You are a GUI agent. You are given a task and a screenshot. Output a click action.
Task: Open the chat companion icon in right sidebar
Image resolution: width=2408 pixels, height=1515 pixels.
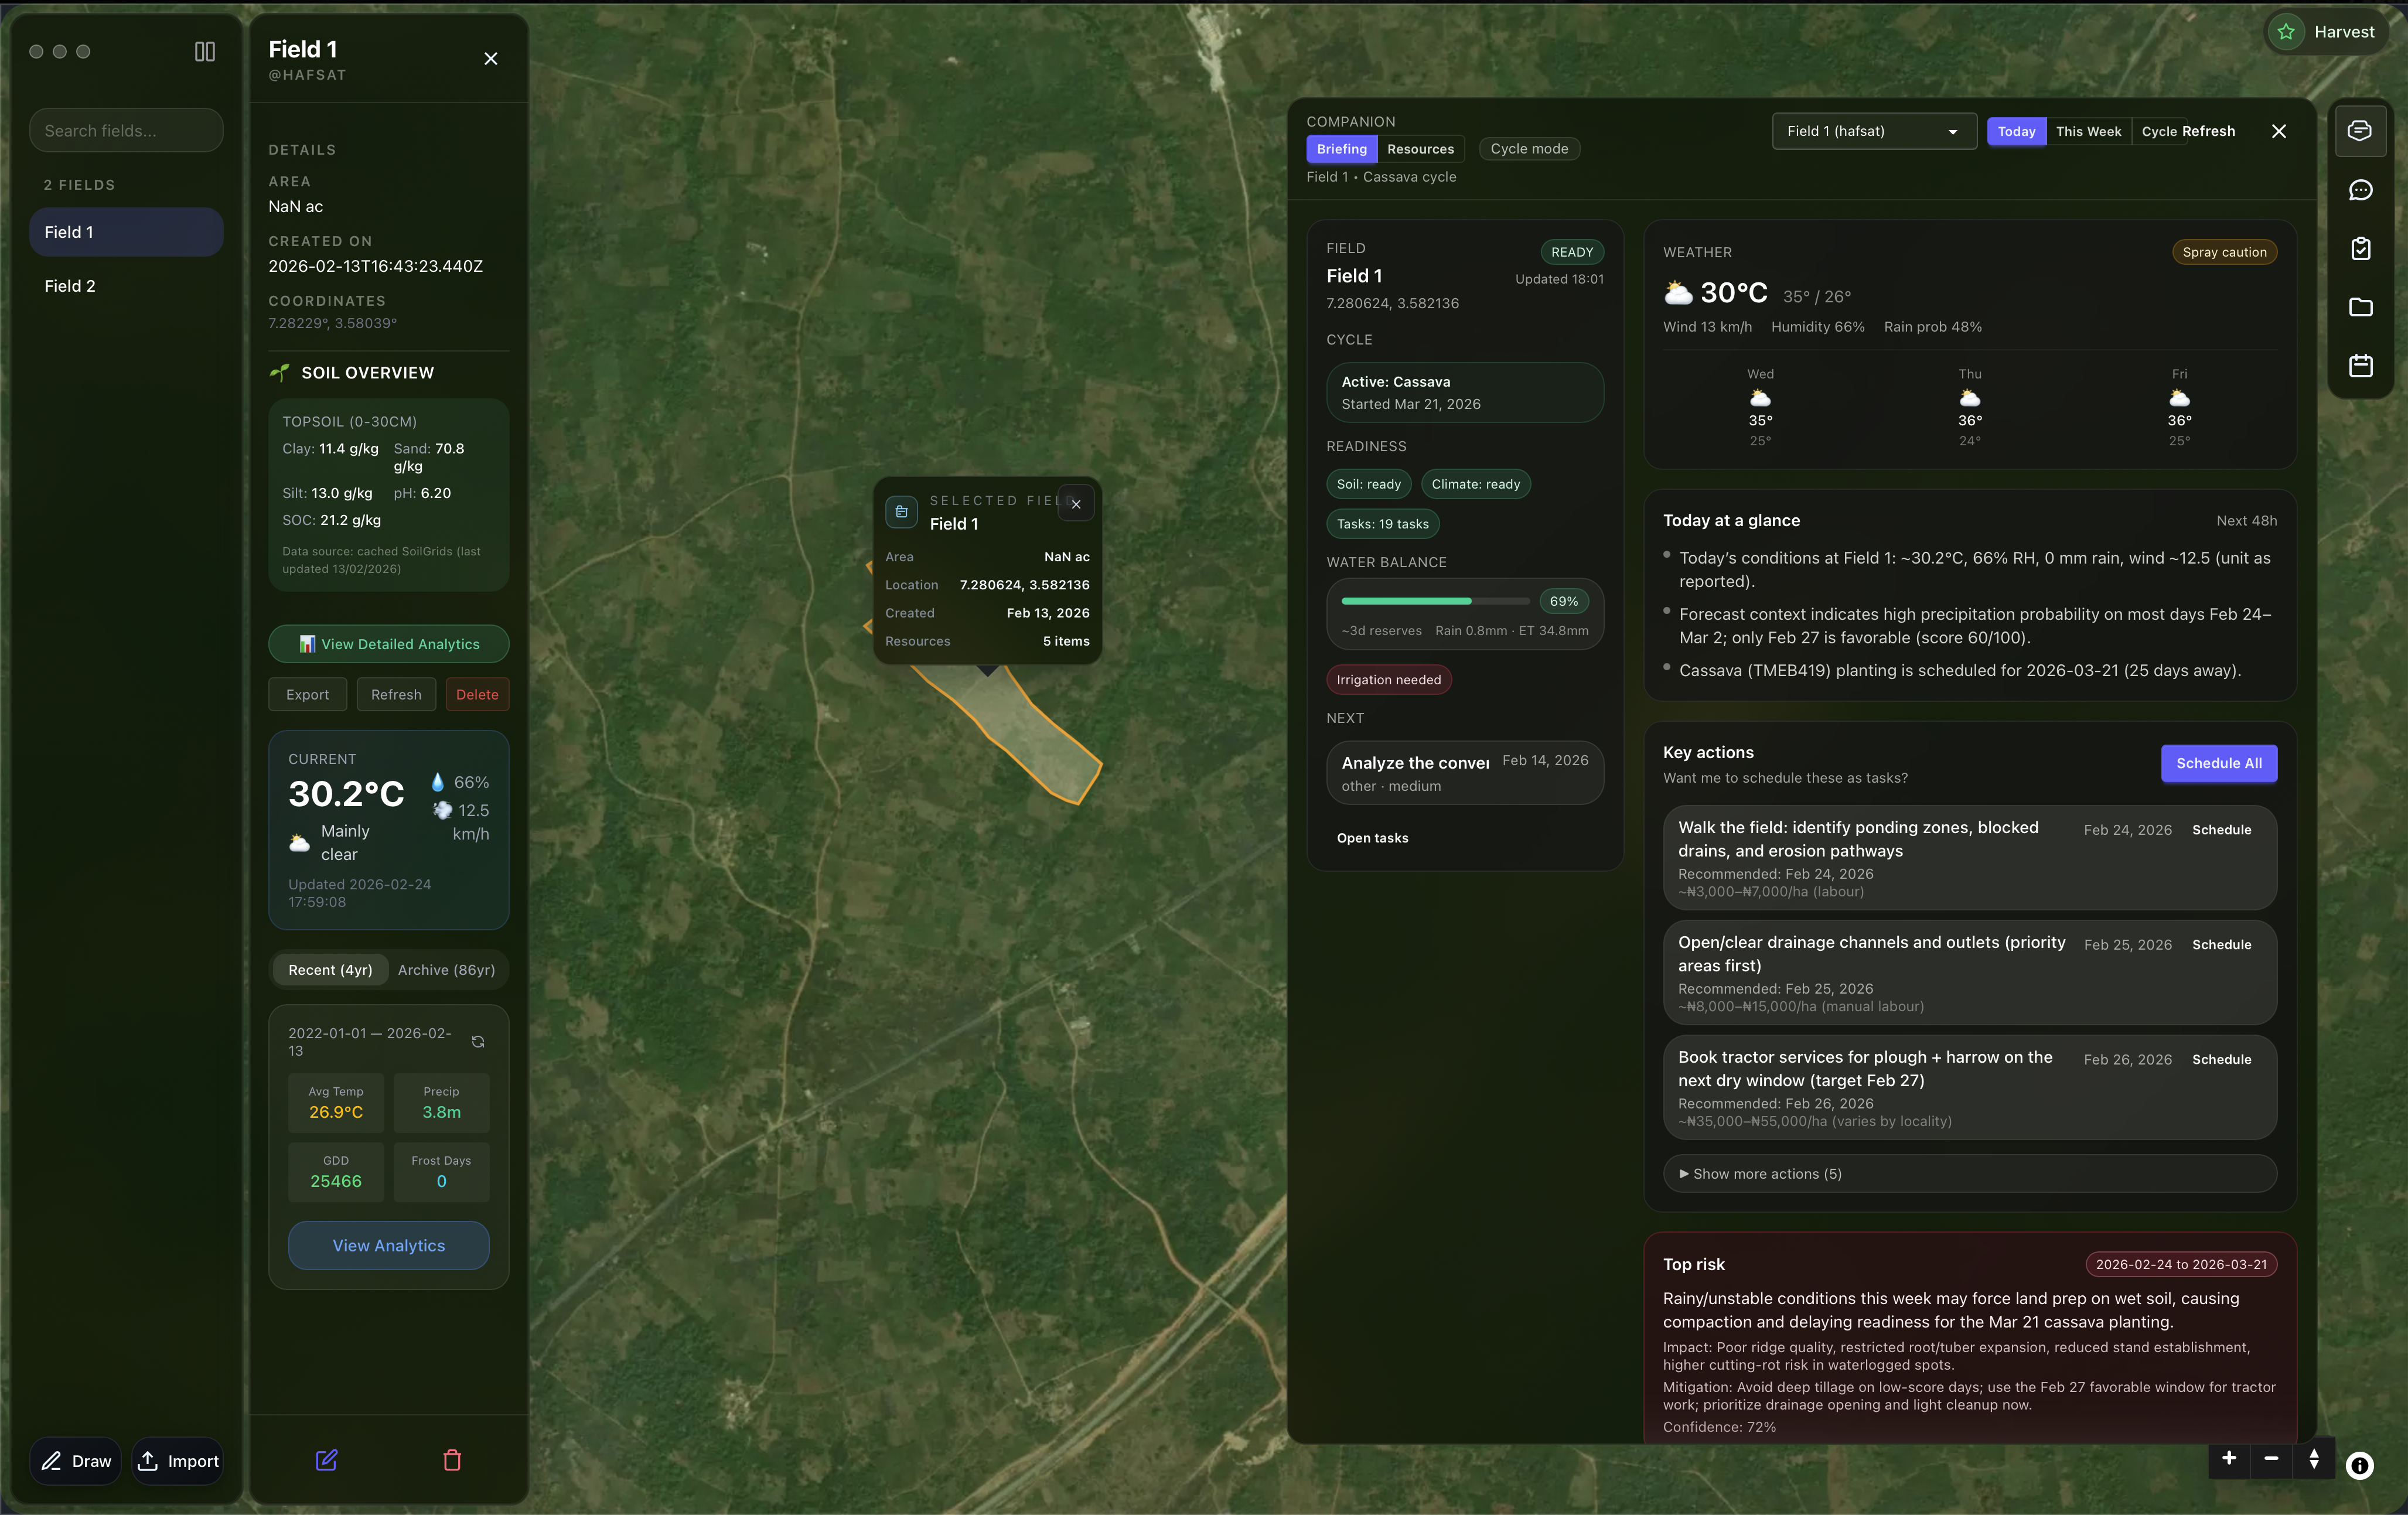[2360, 190]
